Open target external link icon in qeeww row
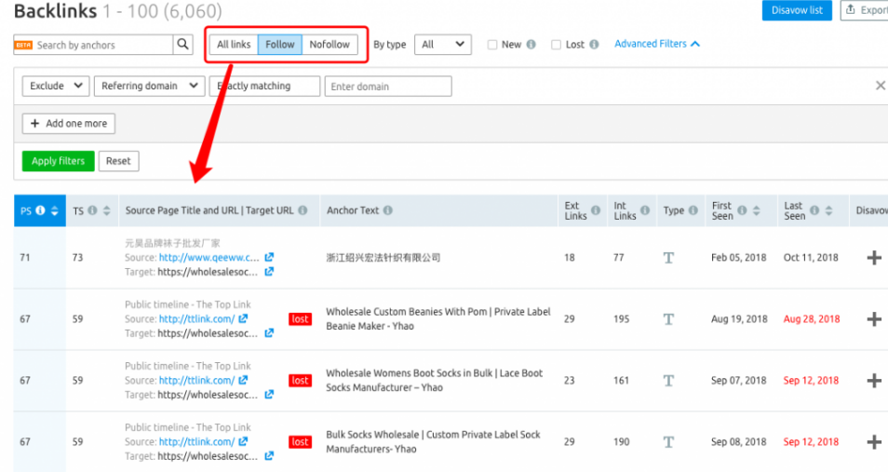 tap(269, 272)
